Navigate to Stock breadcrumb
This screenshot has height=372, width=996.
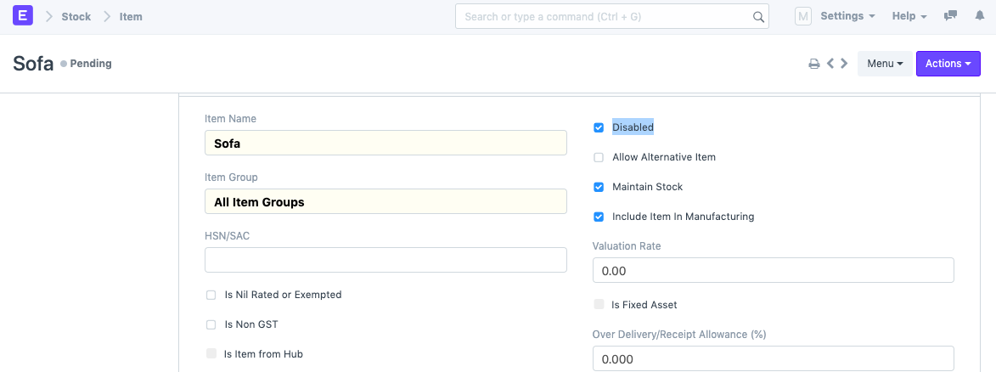coord(76,16)
